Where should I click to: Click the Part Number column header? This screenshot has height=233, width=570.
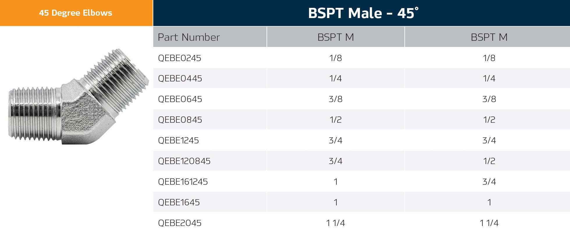189,37
